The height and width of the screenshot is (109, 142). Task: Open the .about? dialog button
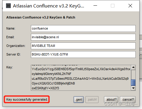(111, 99)
